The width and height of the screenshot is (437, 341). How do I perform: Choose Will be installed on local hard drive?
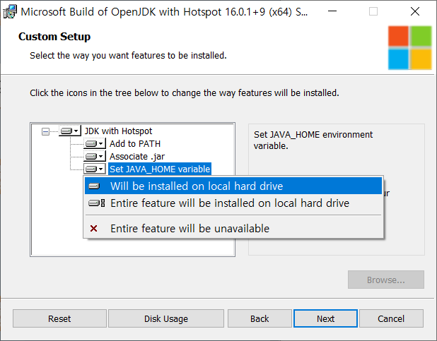click(x=233, y=186)
